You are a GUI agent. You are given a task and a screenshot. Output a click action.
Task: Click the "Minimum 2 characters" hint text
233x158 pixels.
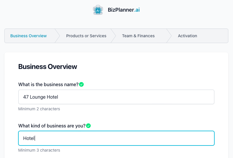coord(39,109)
